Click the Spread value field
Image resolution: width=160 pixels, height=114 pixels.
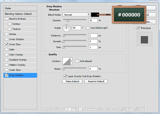coord(93,41)
